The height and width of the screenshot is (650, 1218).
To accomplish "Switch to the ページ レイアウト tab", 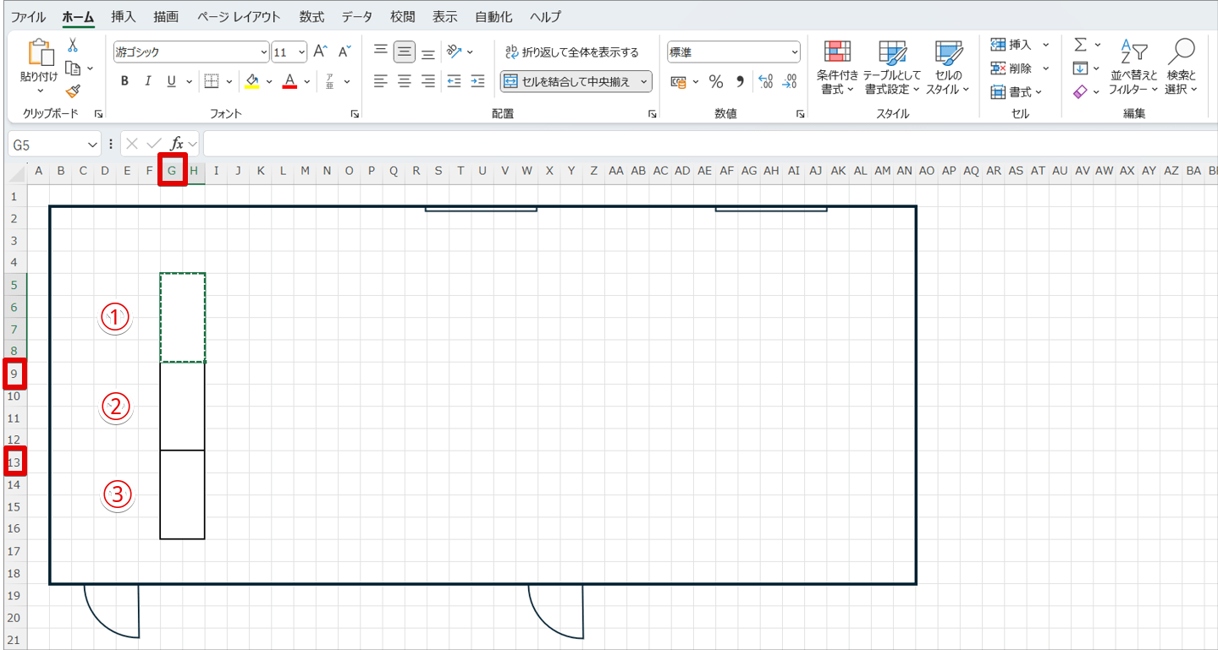I will click(239, 16).
